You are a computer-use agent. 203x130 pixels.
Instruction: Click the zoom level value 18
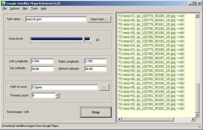(97, 40)
